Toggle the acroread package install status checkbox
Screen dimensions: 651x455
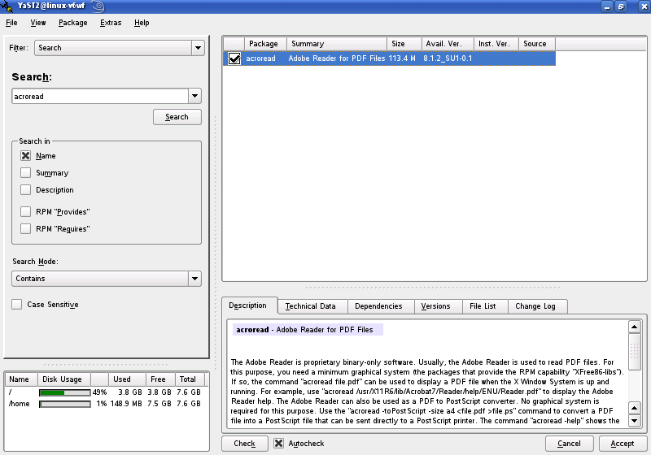point(234,58)
